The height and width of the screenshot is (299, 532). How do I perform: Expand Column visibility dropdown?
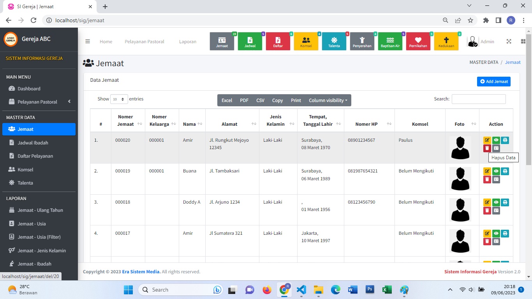(328, 100)
